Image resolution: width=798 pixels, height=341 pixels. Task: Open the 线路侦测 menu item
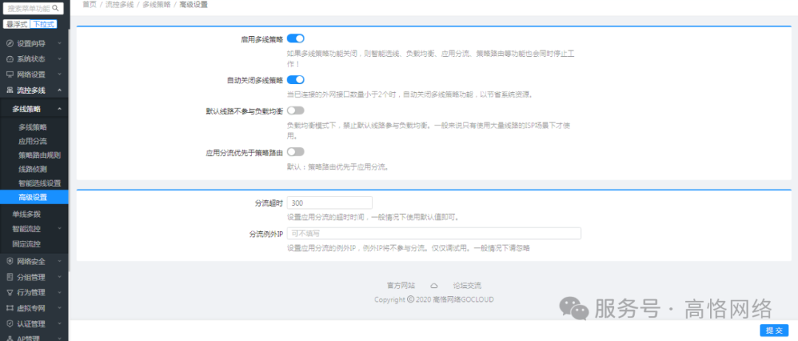(34, 169)
